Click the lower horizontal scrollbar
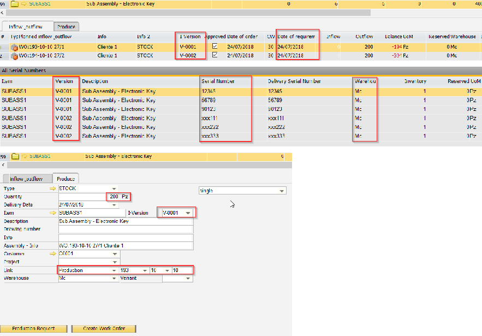Screen dimensions: 482x336 (x=150, y=165)
